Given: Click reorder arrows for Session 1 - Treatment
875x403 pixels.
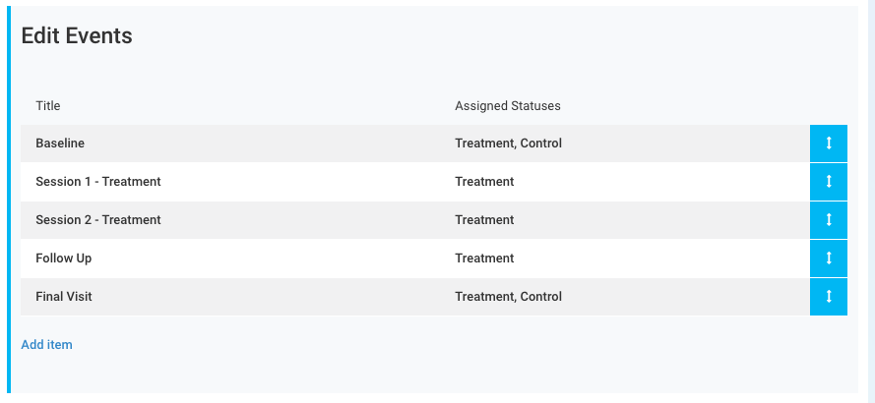Looking at the screenshot, I should coord(829,182).
